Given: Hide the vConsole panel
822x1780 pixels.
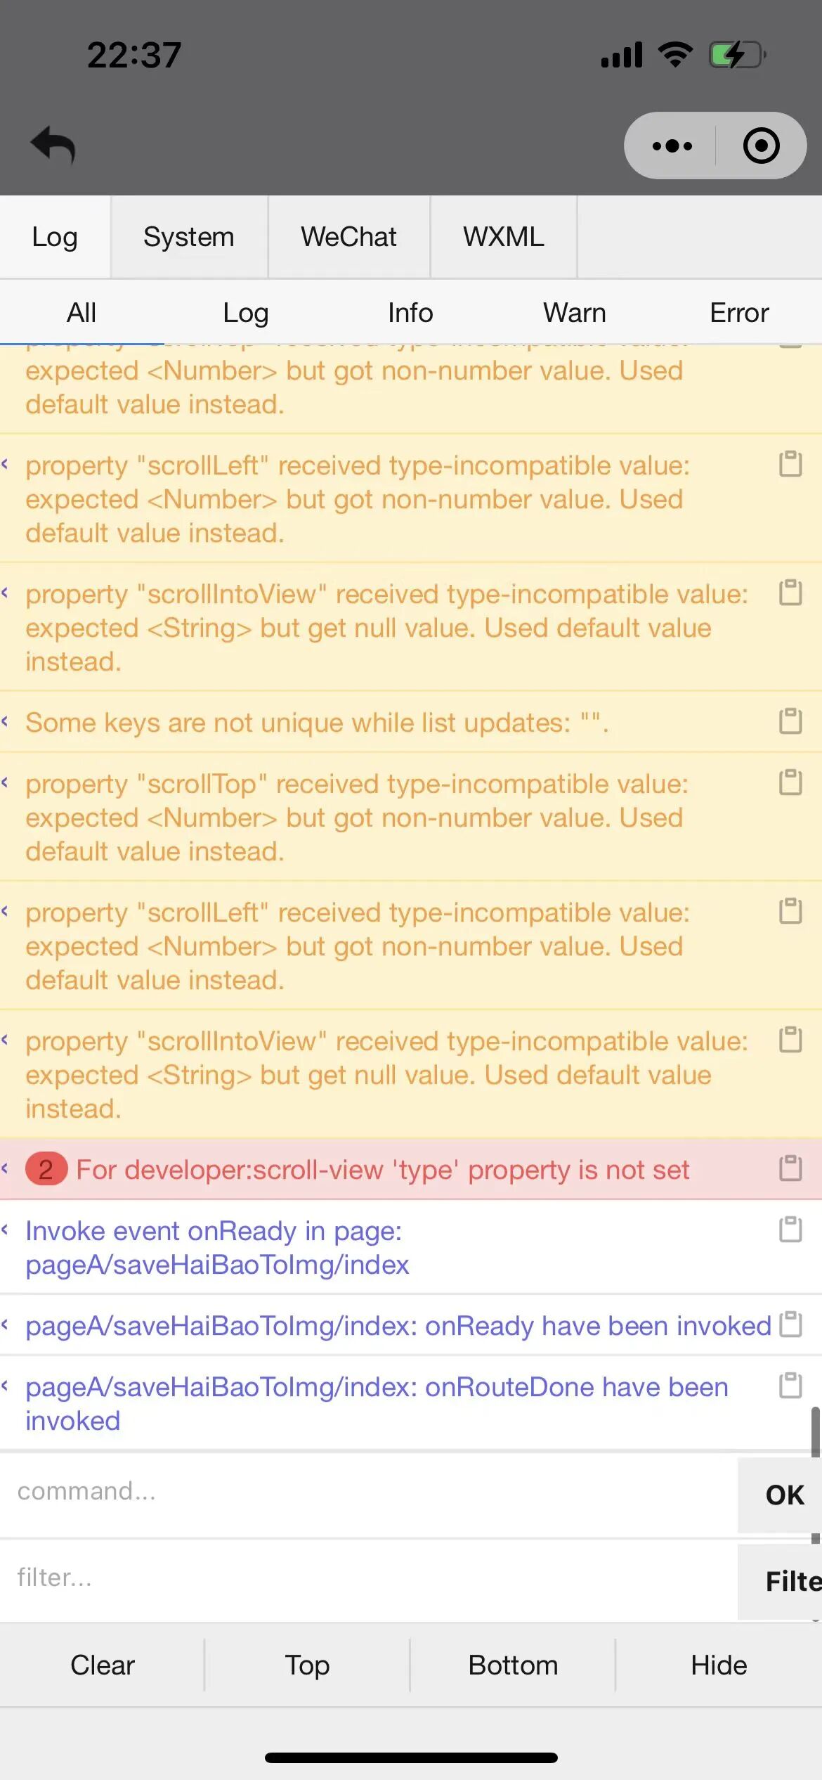Looking at the screenshot, I should click(x=719, y=1665).
